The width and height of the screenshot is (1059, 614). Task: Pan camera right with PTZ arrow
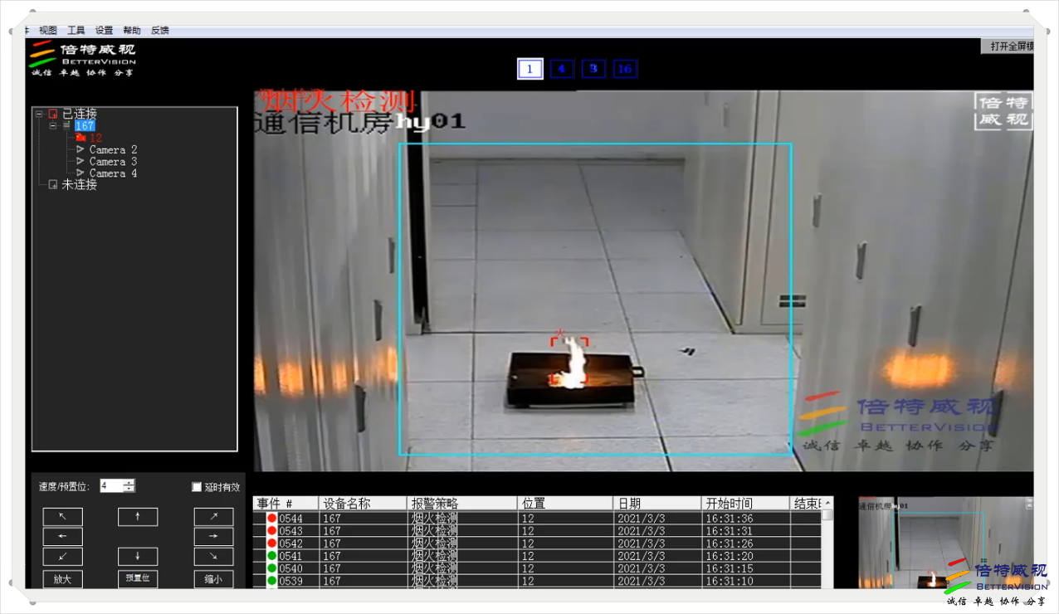coord(214,537)
